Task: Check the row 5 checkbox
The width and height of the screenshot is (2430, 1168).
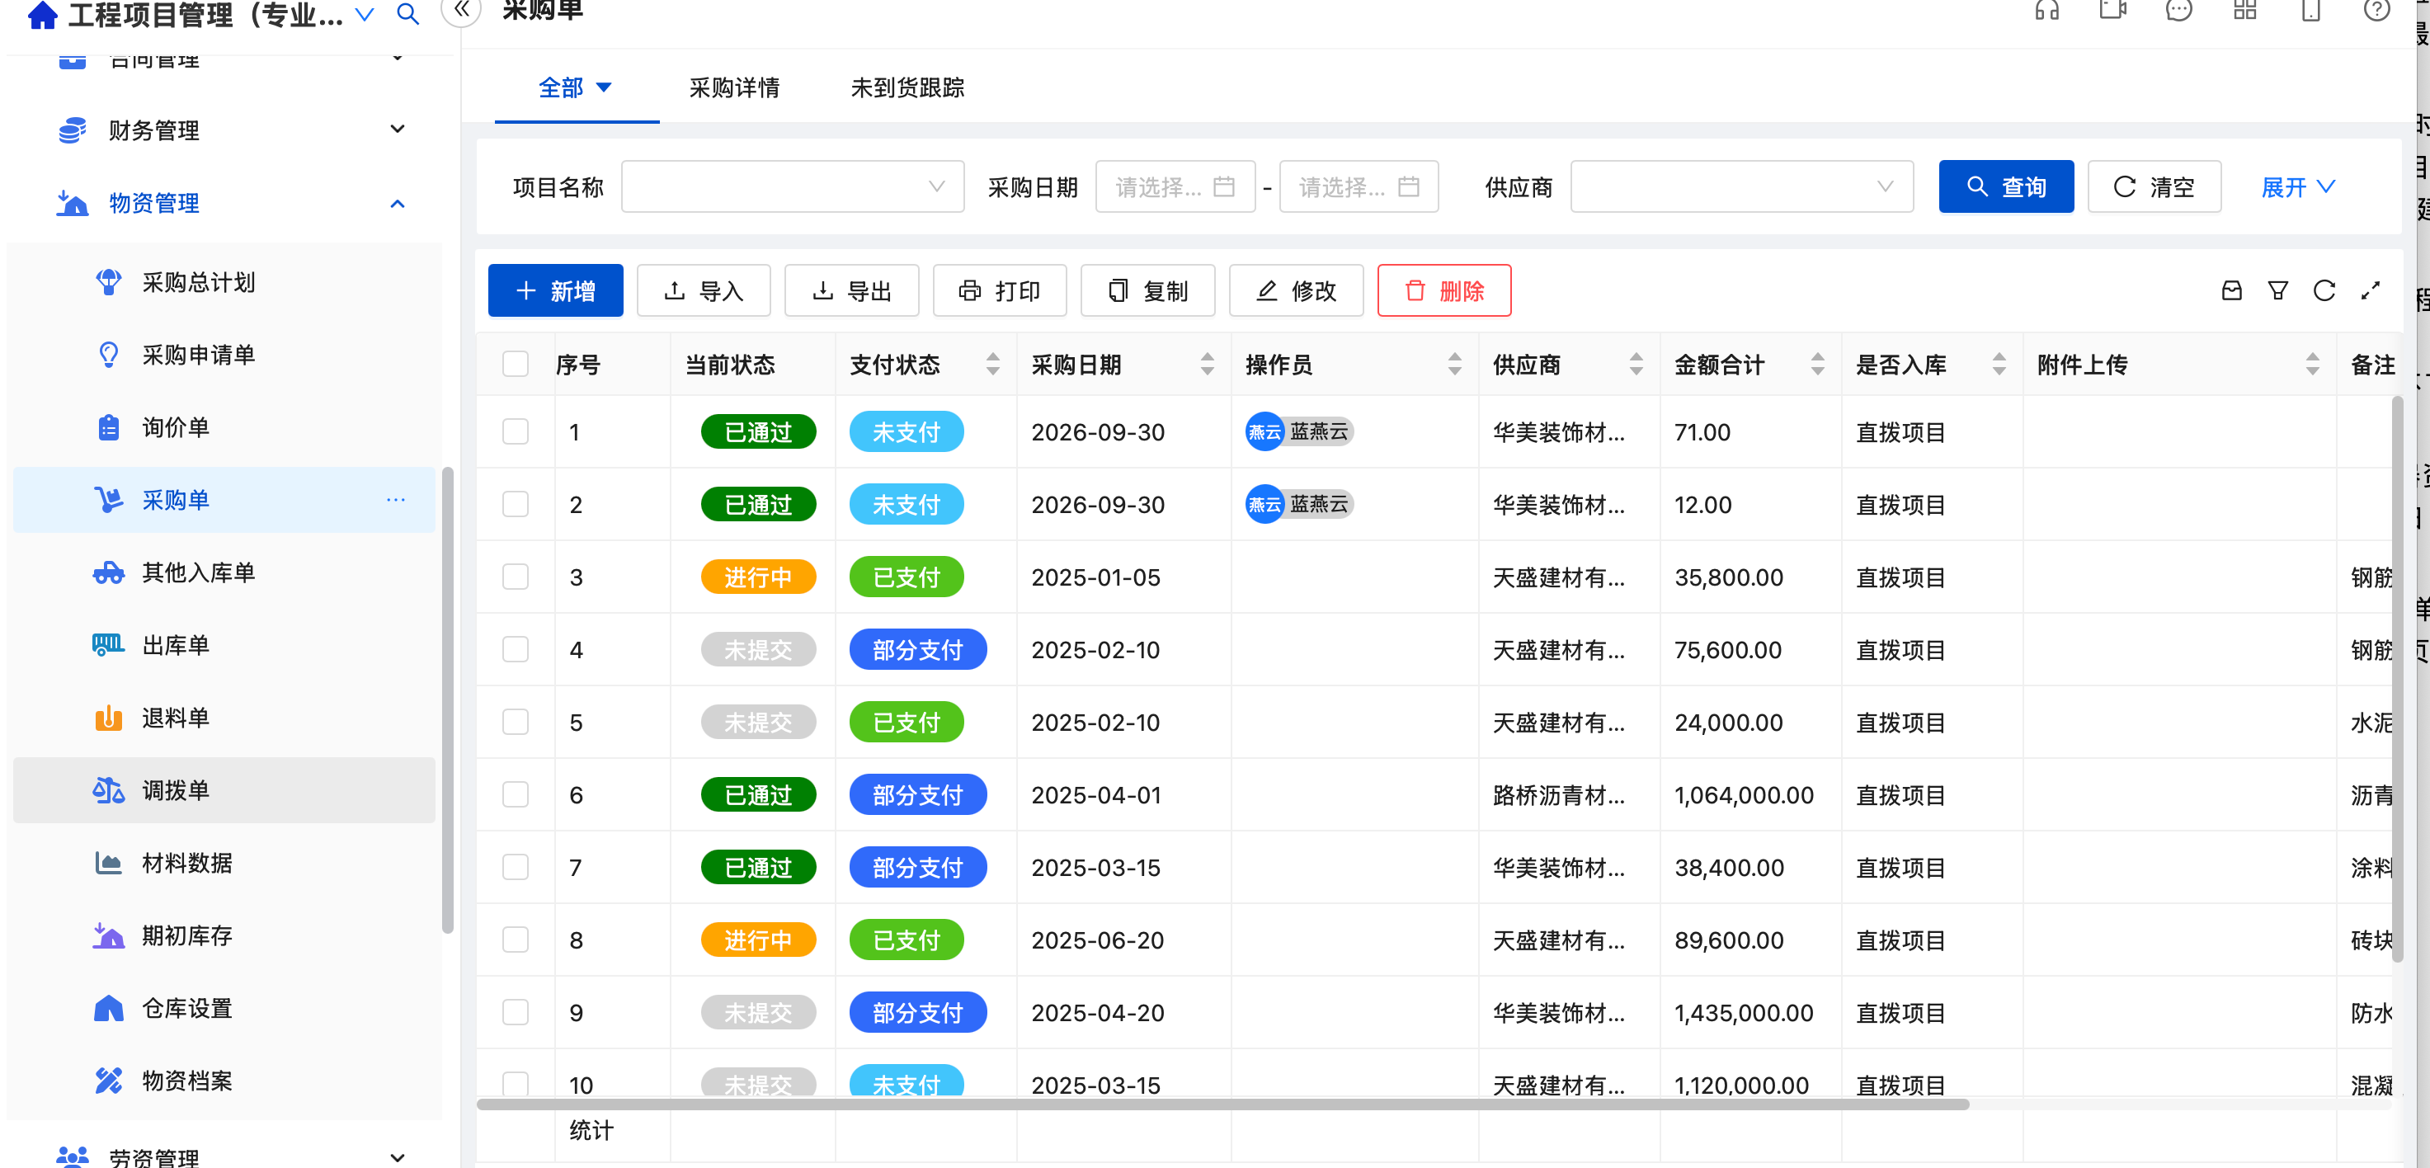Action: [x=516, y=723]
